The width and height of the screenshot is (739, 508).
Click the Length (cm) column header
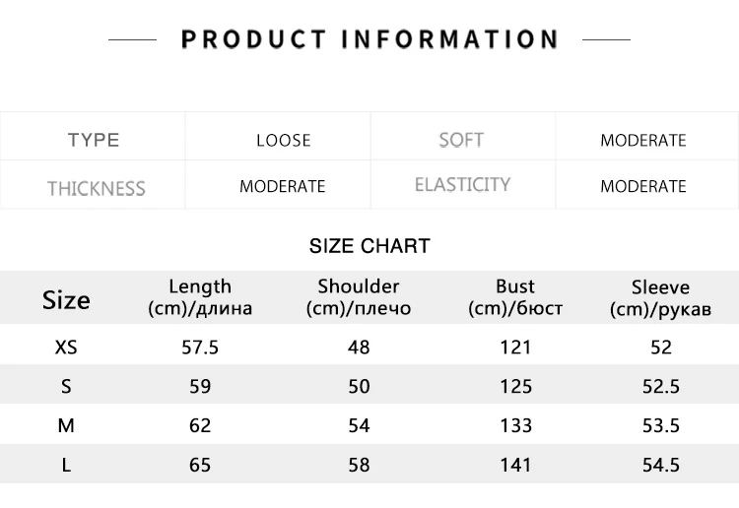pyautogui.click(x=200, y=297)
